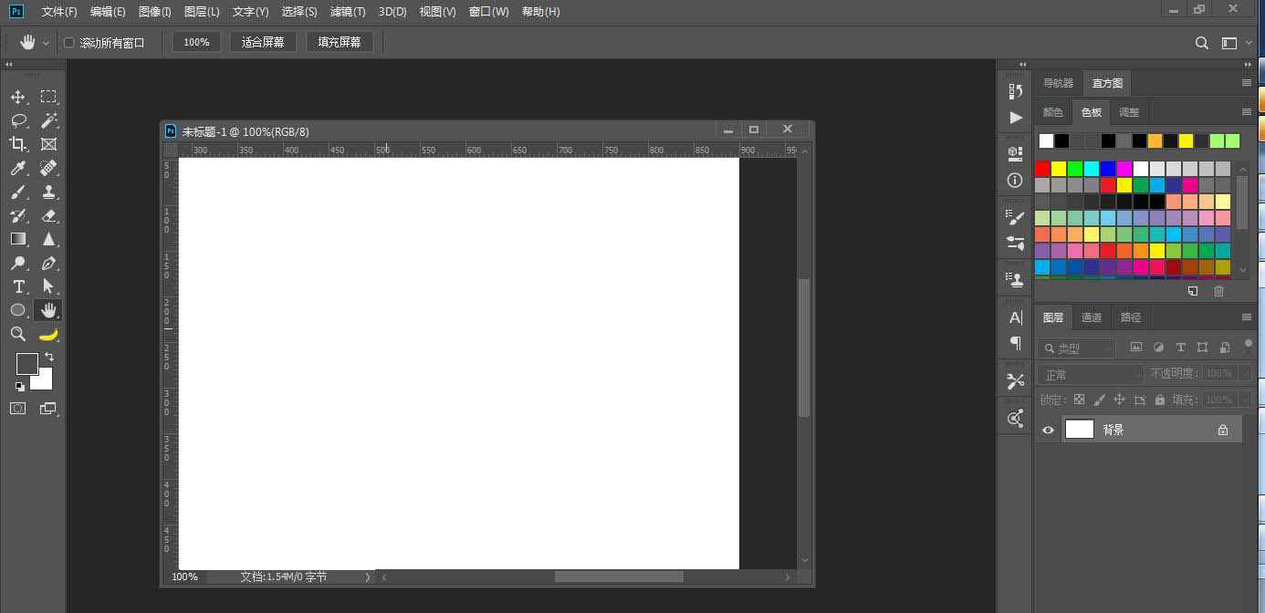The height and width of the screenshot is (613, 1265).
Task: Switch to the 导航器 tab
Action: pyautogui.click(x=1059, y=83)
